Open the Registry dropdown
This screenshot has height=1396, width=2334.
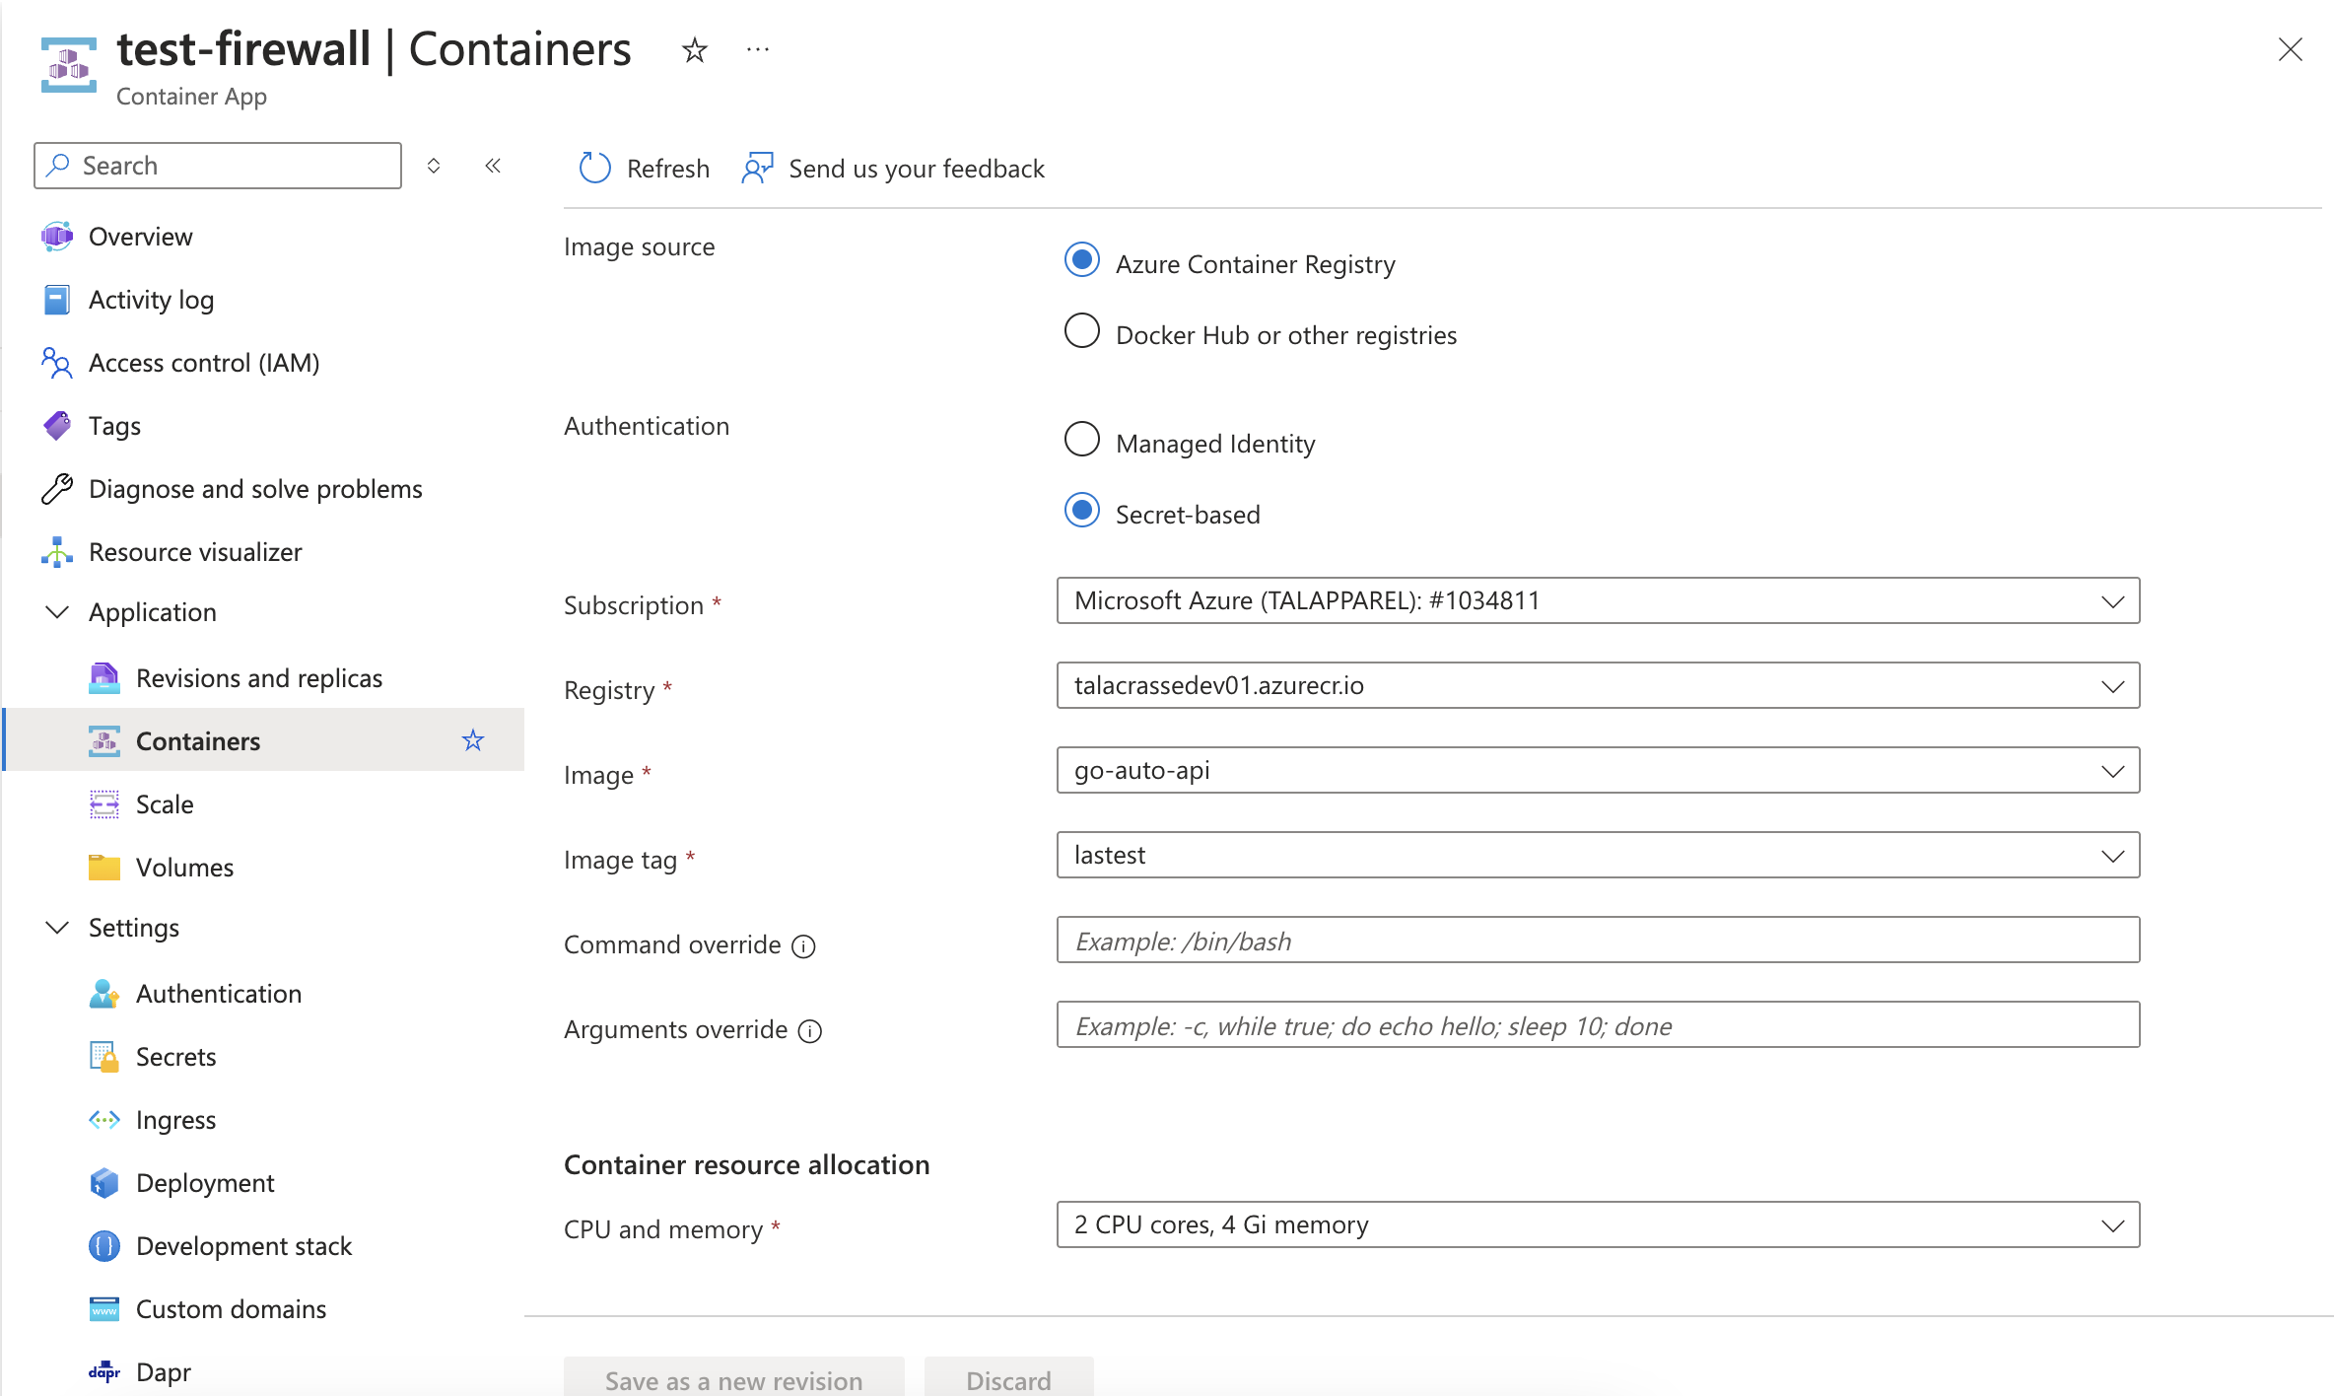point(1597,685)
